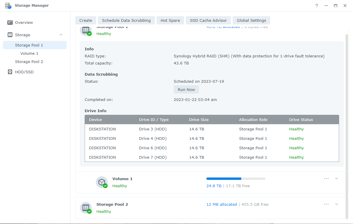
Task: Click Run Now for data scrubbing
Action: (186, 90)
